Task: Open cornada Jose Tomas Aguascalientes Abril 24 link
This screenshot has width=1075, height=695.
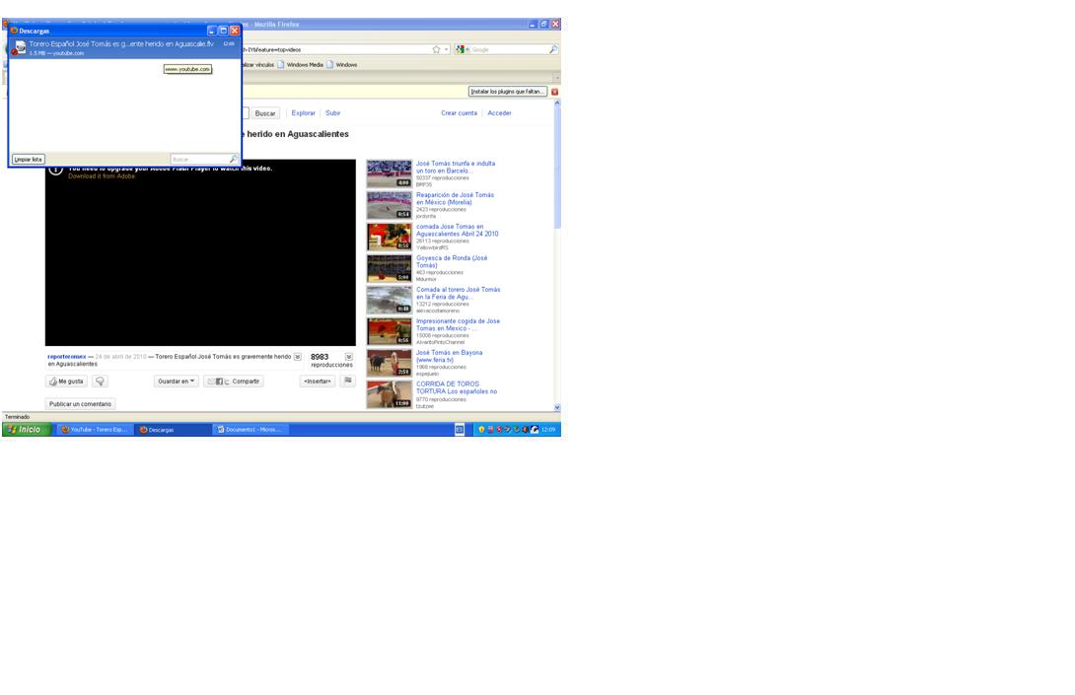Action: tap(458, 230)
